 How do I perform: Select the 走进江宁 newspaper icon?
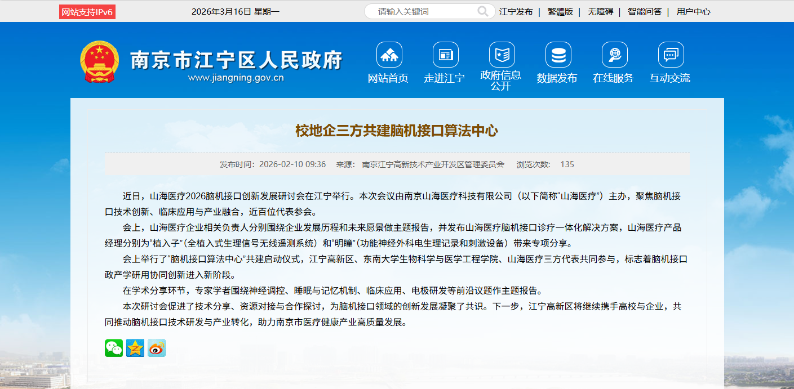click(445, 53)
